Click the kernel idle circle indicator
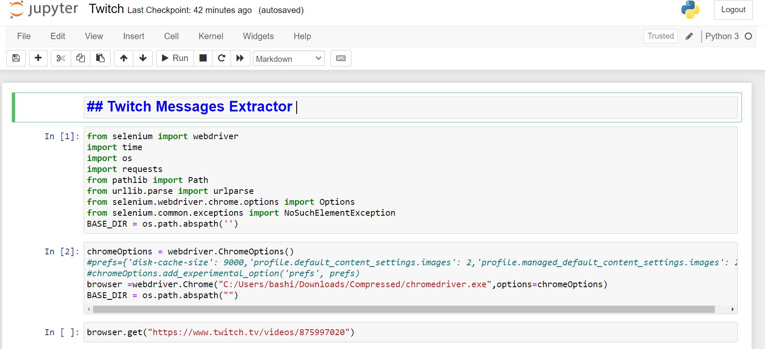The height and width of the screenshot is (349, 765). 748,36
